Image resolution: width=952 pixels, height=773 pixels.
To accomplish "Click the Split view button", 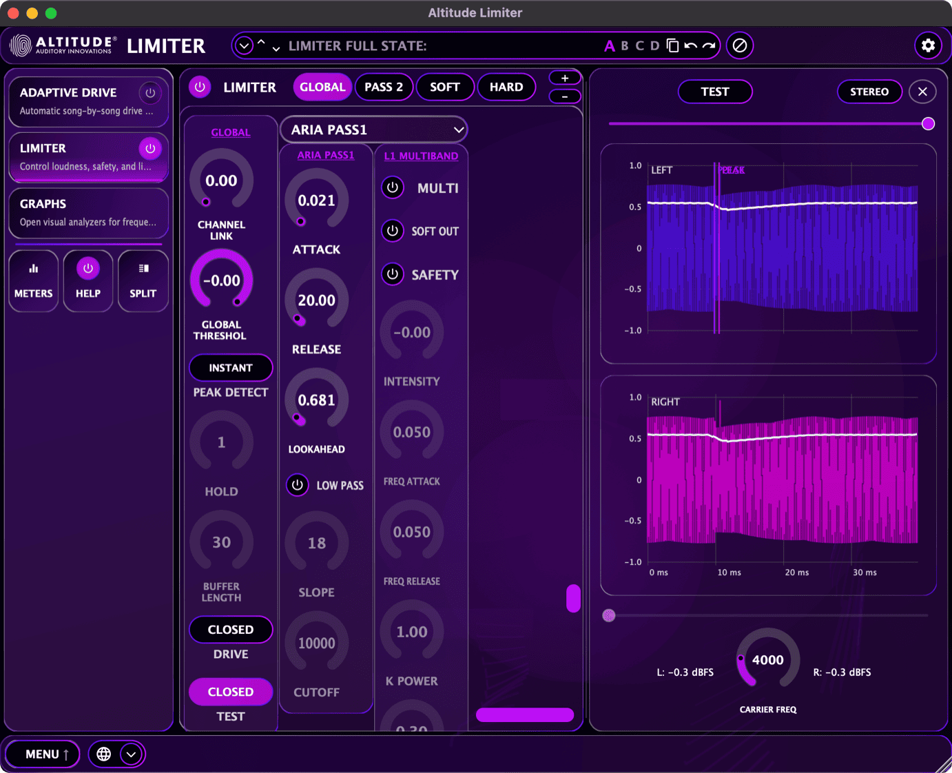I will click(143, 281).
